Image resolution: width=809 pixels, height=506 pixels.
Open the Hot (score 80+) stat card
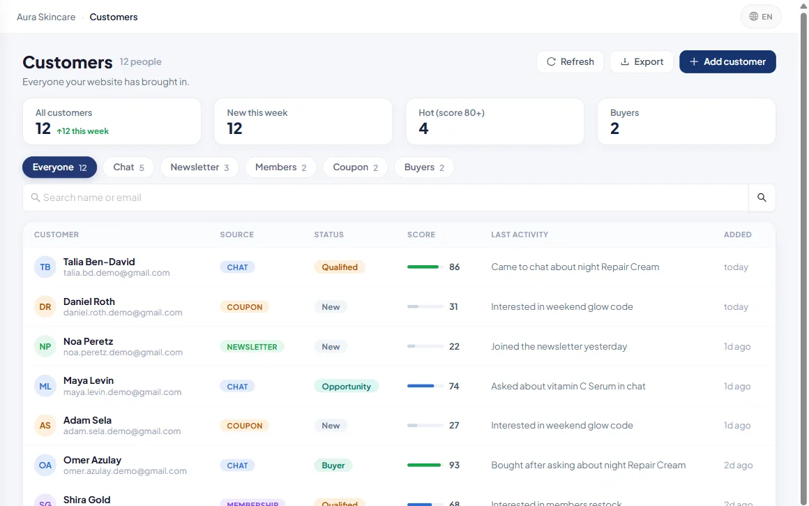pos(494,121)
